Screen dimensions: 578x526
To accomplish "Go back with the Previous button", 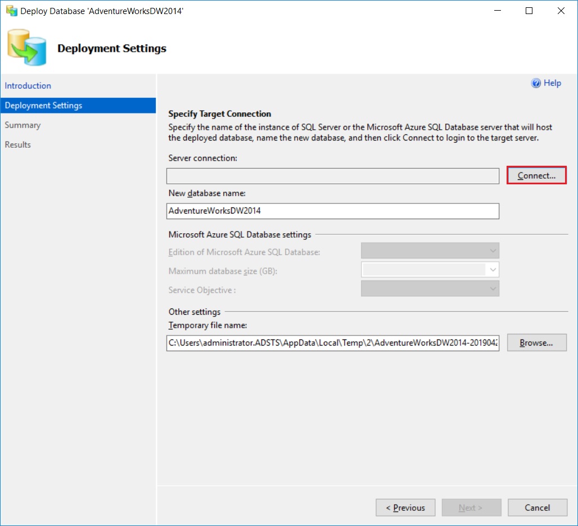I will [x=405, y=507].
